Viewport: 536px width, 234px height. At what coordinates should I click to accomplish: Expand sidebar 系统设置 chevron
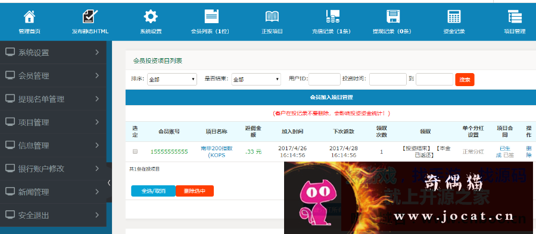pos(97,52)
